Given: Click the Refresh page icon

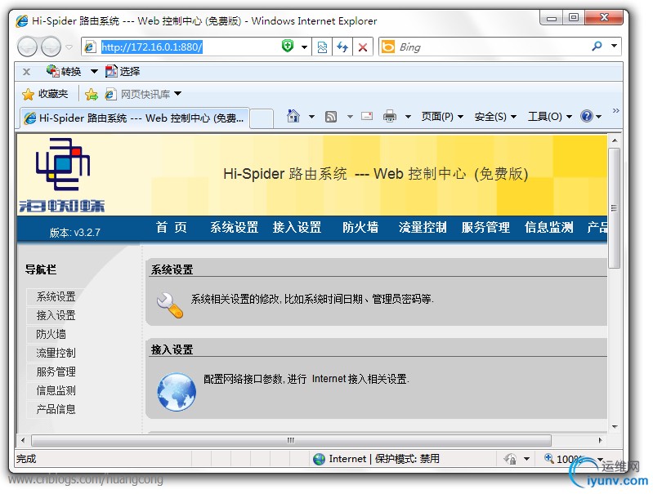Looking at the screenshot, I should tap(342, 47).
